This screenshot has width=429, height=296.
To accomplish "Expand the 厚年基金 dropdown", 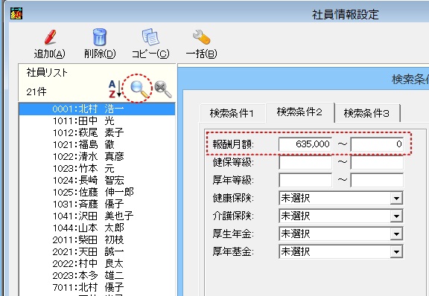I will 396,251.
